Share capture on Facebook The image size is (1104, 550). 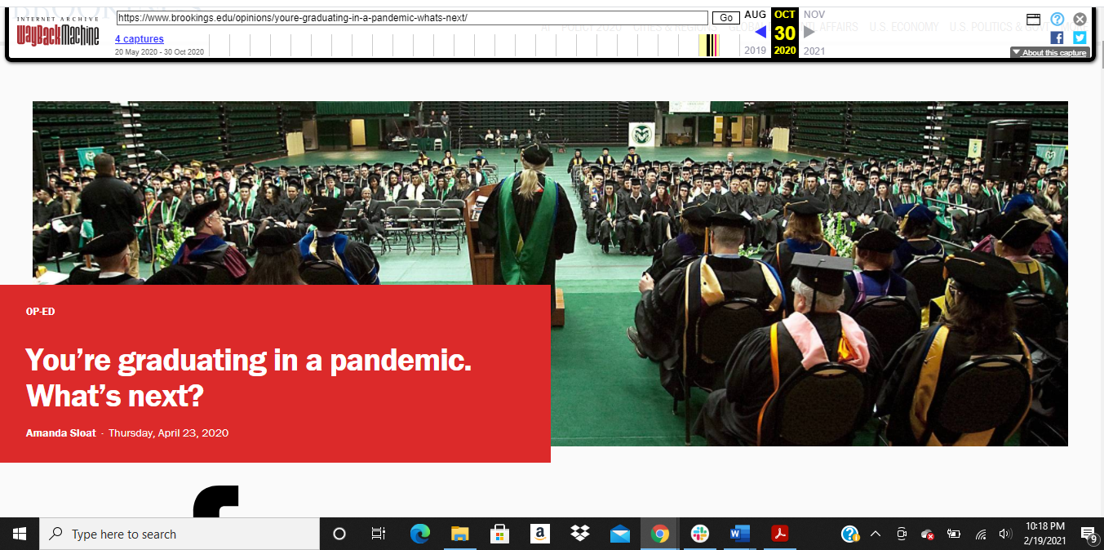1057,38
